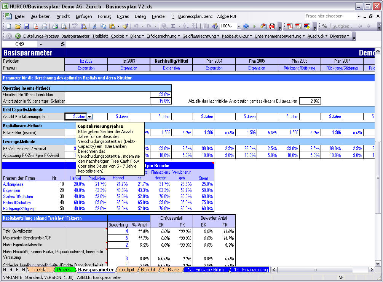Screen dimensions: 383x282
Task: Click the red PDF export icon
Action: click(x=272, y=26)
